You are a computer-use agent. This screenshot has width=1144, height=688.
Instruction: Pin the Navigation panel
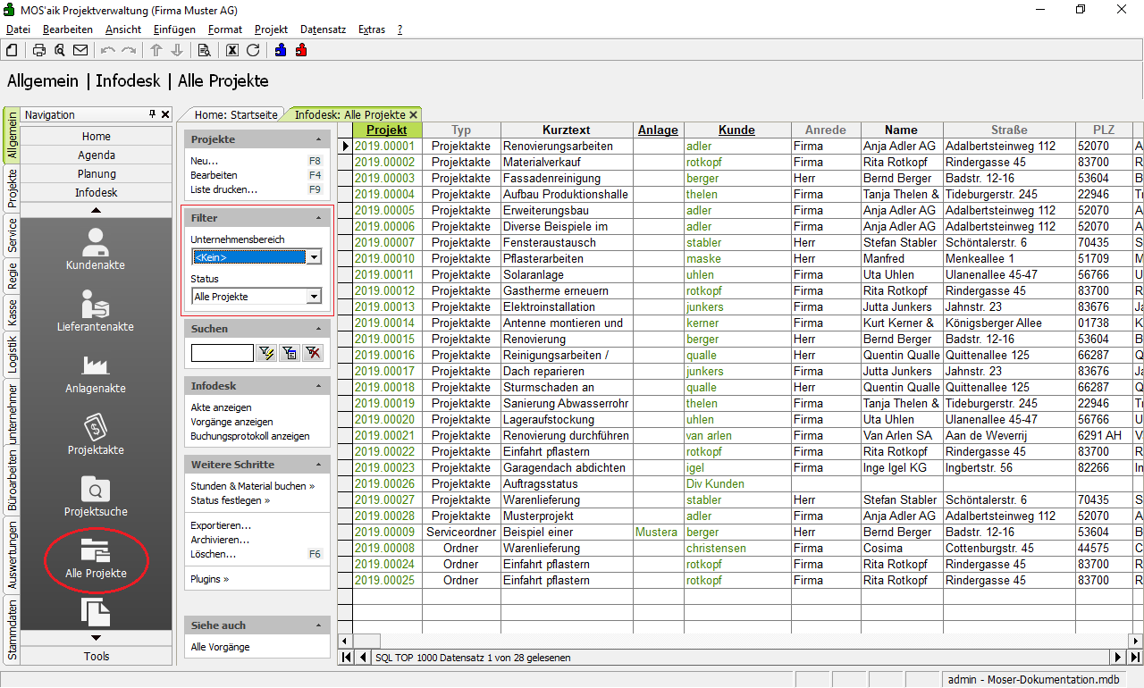152,114
